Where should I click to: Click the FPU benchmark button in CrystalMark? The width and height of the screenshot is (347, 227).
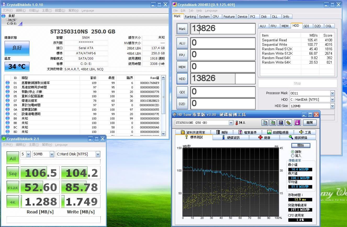[x=182, y=55]
